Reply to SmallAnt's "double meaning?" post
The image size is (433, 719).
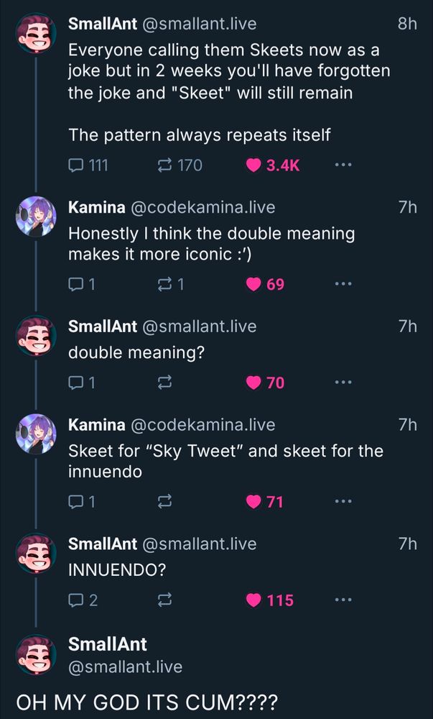[x=76, y=383]
